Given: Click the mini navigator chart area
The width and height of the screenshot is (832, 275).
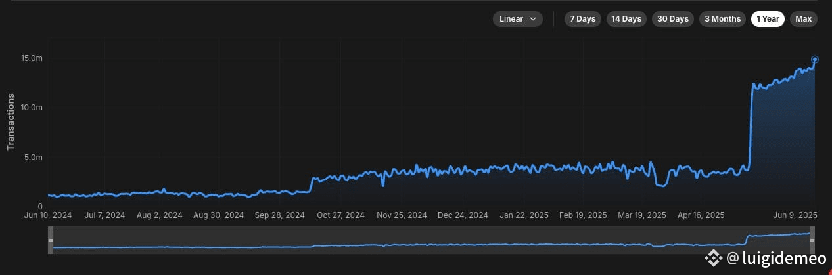Looking at the screenshot, I should click(x=431, y=241).
